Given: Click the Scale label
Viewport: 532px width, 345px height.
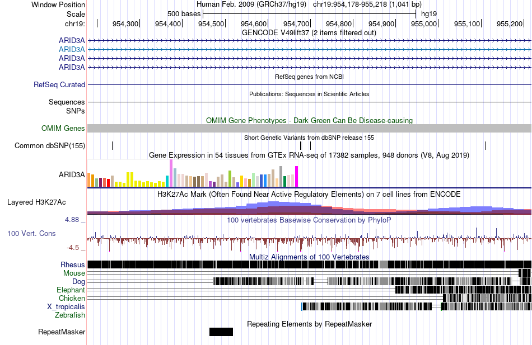Looking at the screenshot, I should tap(76, 14).
